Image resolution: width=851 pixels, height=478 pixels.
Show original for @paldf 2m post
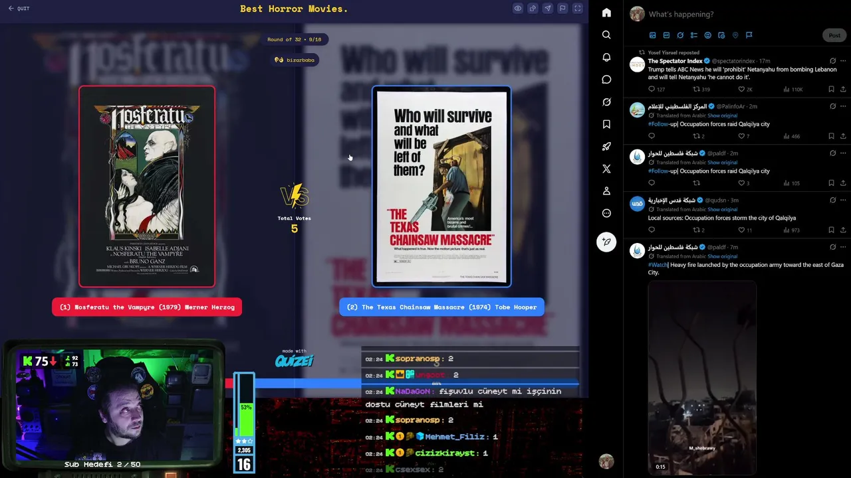point(722,162)
